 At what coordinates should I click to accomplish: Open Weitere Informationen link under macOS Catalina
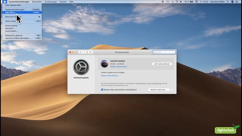coord(119,66)
